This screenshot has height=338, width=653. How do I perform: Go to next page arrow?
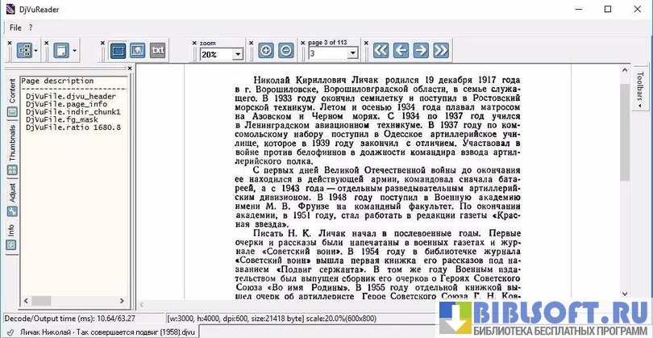pos(420,51)
